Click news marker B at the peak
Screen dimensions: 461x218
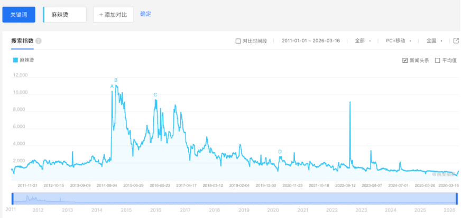pyautogui.click(x=116, y=80)
